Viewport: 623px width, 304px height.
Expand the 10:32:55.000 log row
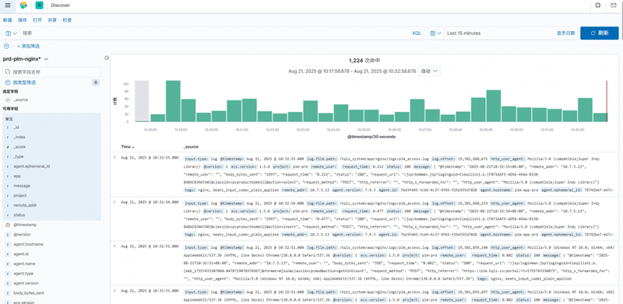(x=114, y=158)
